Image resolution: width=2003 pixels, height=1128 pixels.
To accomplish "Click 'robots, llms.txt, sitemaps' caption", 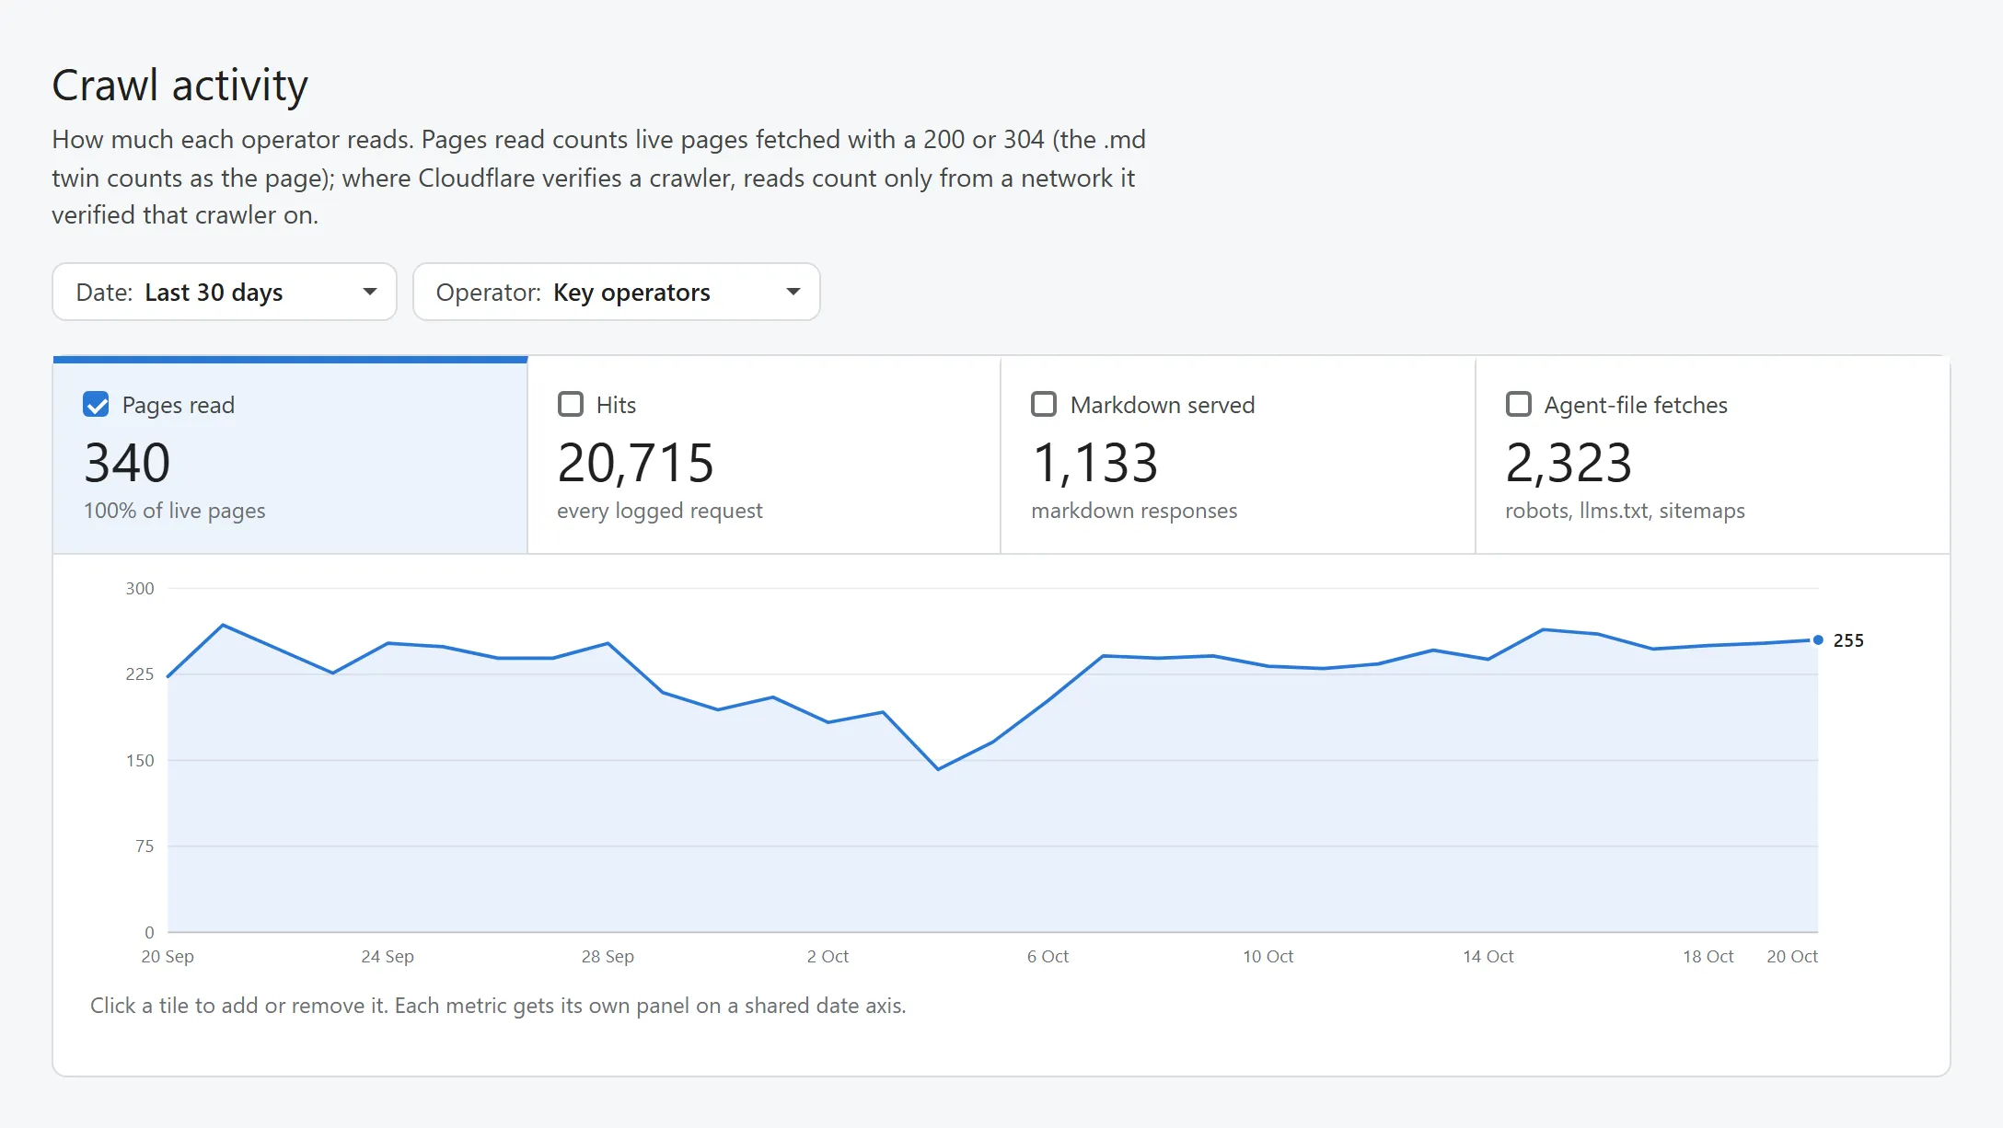I will pyautogui.click(x=1625, y=511).
